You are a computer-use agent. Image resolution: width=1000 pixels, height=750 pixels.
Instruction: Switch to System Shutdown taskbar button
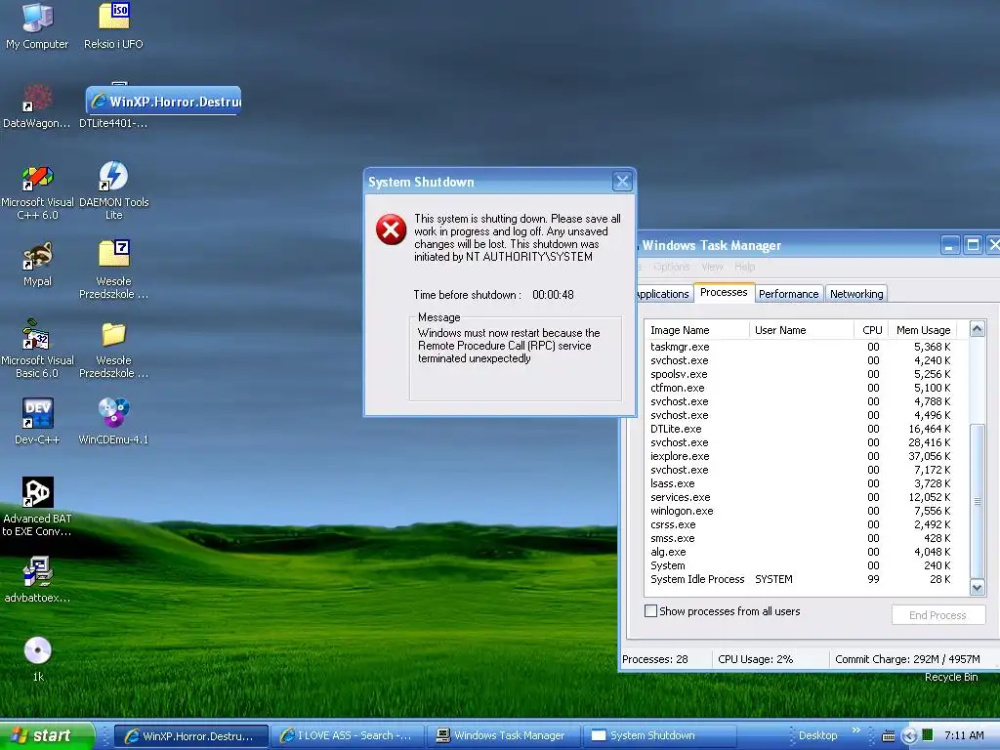pyautogui.click(x=660, y=736)
